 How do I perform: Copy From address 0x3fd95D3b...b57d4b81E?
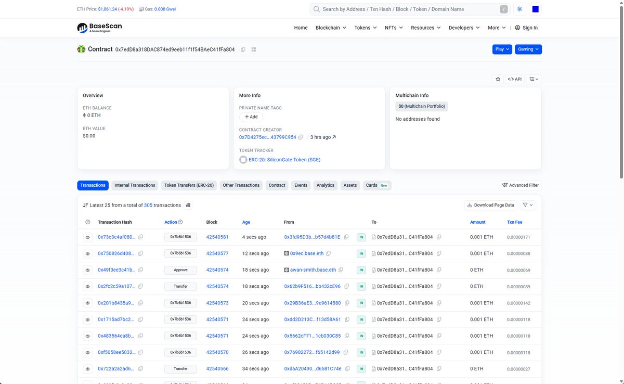[346, 237]
